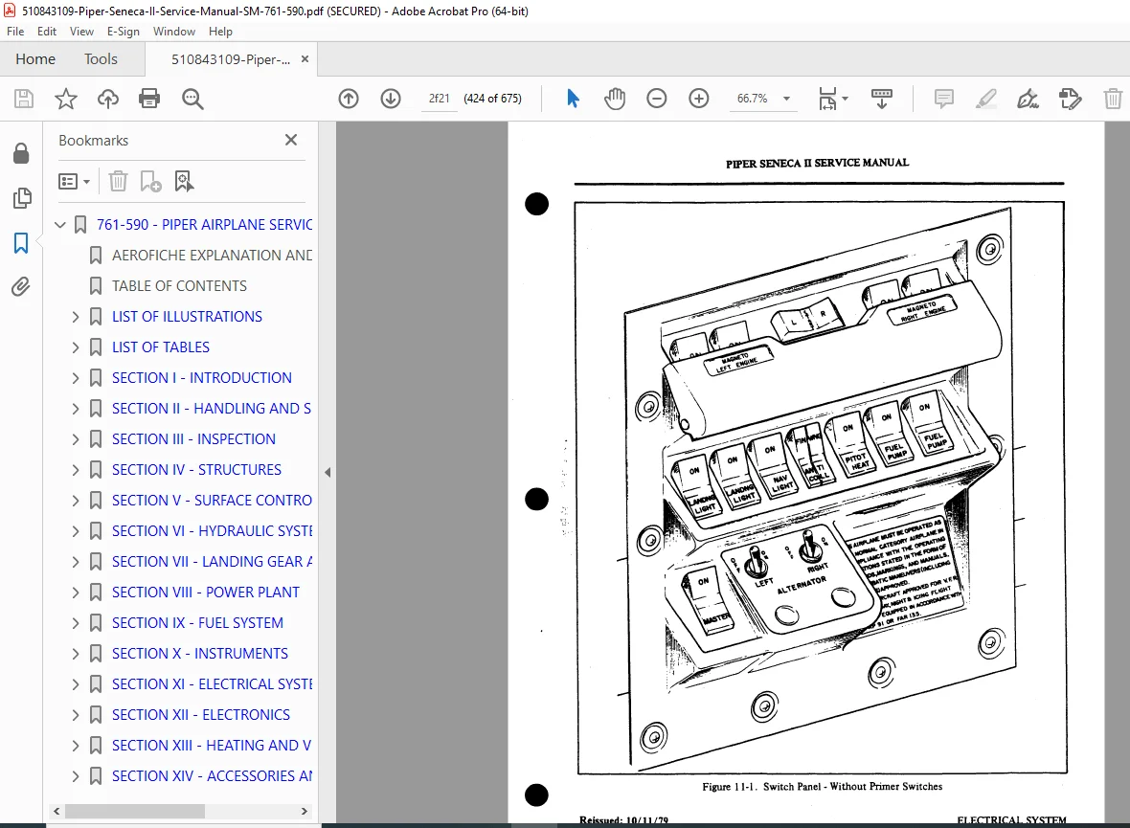1130x828 pixels.
Task: Expand Section VIII - Power Plant bookmark
Action: tap(76, 593)
